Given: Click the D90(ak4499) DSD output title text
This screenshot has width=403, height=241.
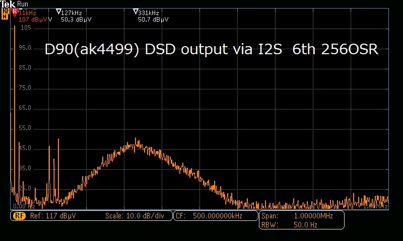Looking at the screenshot, I should coord(211,49).
